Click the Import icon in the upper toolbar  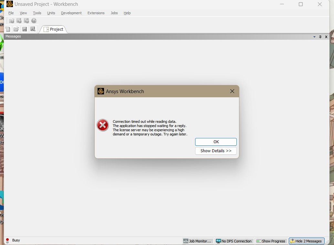point(12,21)
